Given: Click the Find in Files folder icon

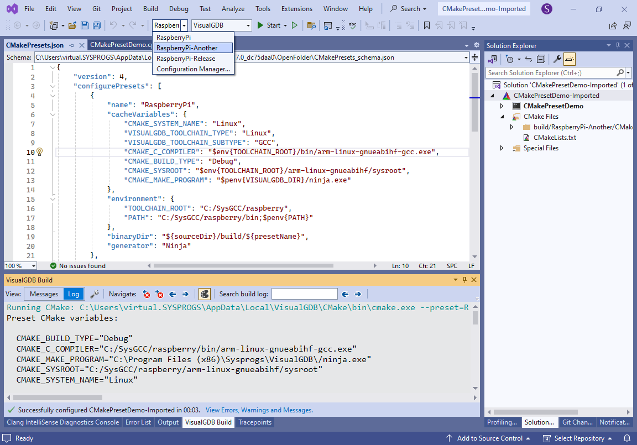Looking at the screenshot, I should click(x=312, y=25).
